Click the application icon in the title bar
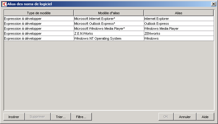 (4, 4)
